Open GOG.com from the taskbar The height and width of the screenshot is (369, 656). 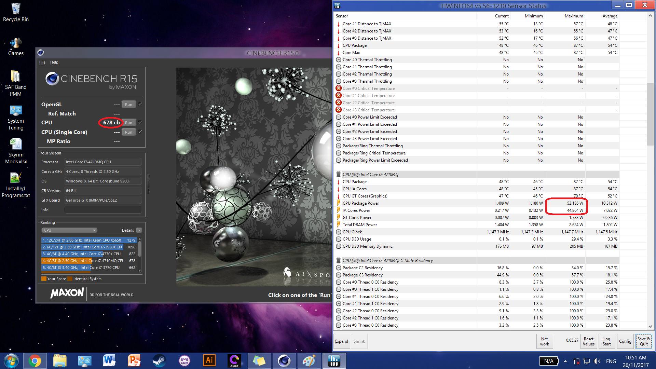pyautogui.click(x=184, y=361)
